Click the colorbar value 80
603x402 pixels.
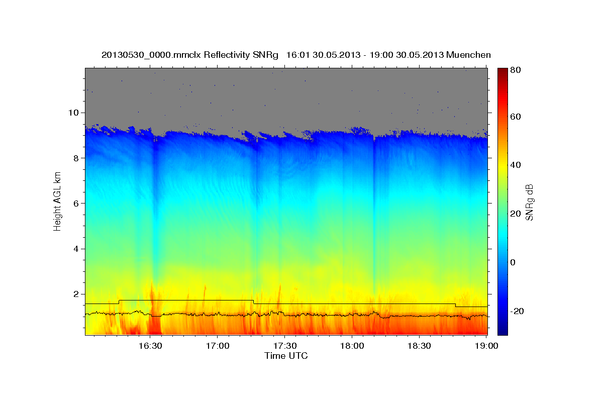point(517,70)
